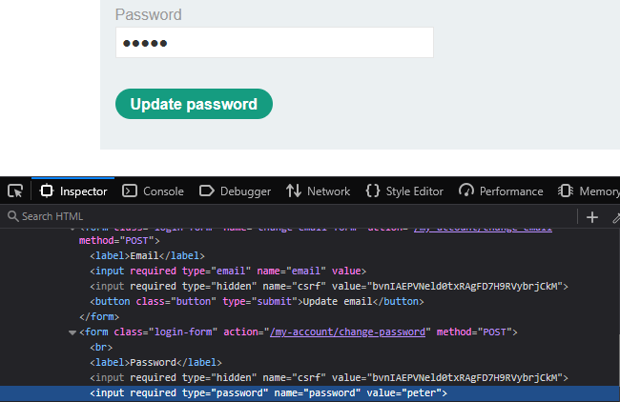Screen dimensions: 620x402
Task: Select the Password label node in markup
Action: pyautogui.click(x=155, y=362)
